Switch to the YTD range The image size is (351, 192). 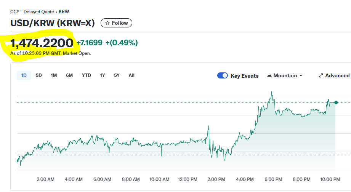point(87,75)
